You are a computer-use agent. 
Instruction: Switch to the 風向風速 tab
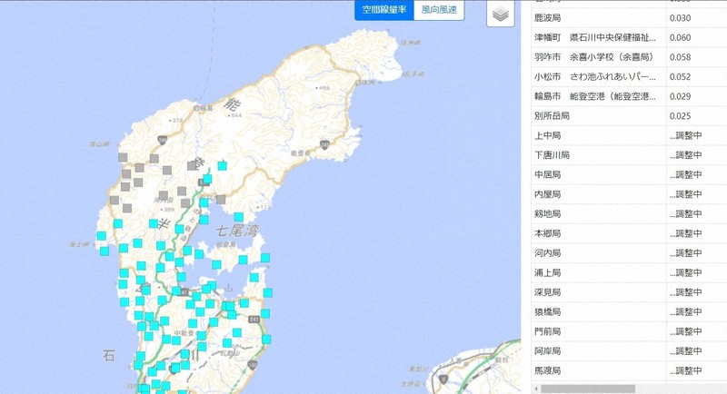[439, 10]
